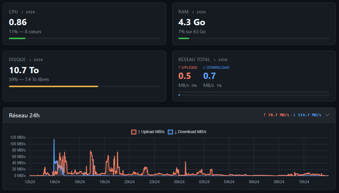Click the upload arrow beside 78.7 MB/s
The height and width of the screenshot is (193, 339).
[x=264, y=115]
